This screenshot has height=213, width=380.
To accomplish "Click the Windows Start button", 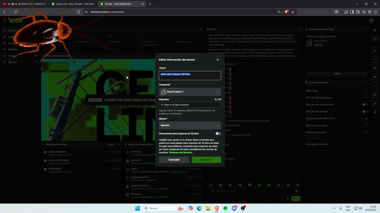I will tap(137, 208).
